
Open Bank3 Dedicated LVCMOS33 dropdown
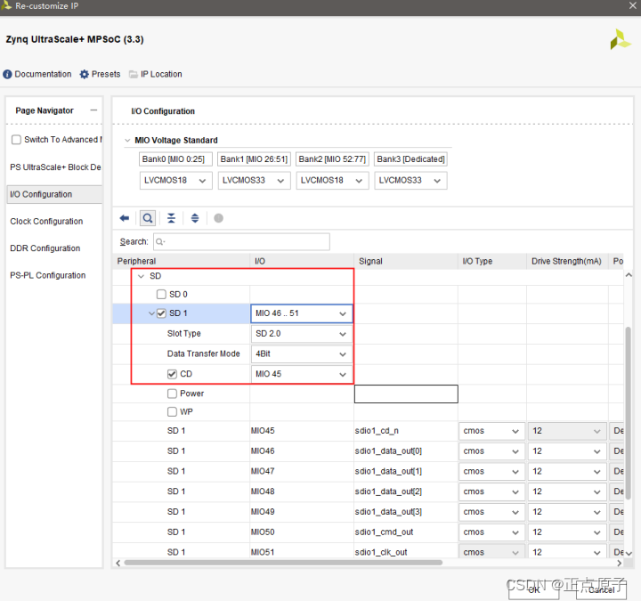tap(410, 180)
